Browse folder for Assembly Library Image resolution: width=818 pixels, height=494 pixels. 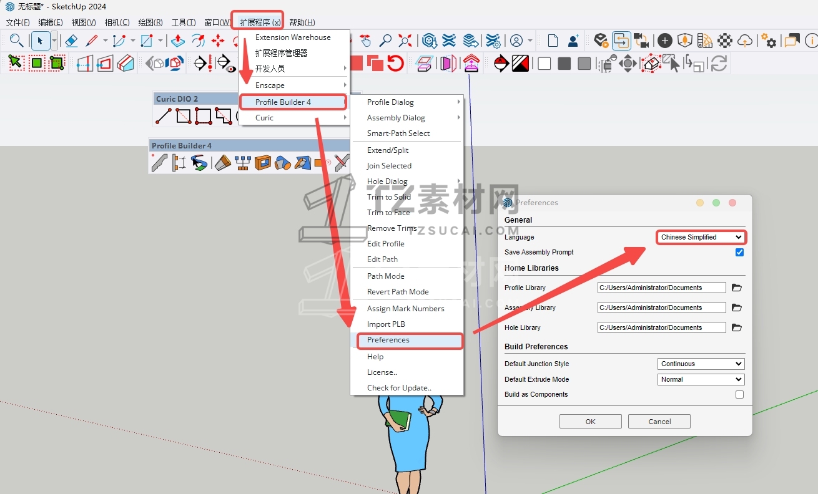tap(737, 308)
